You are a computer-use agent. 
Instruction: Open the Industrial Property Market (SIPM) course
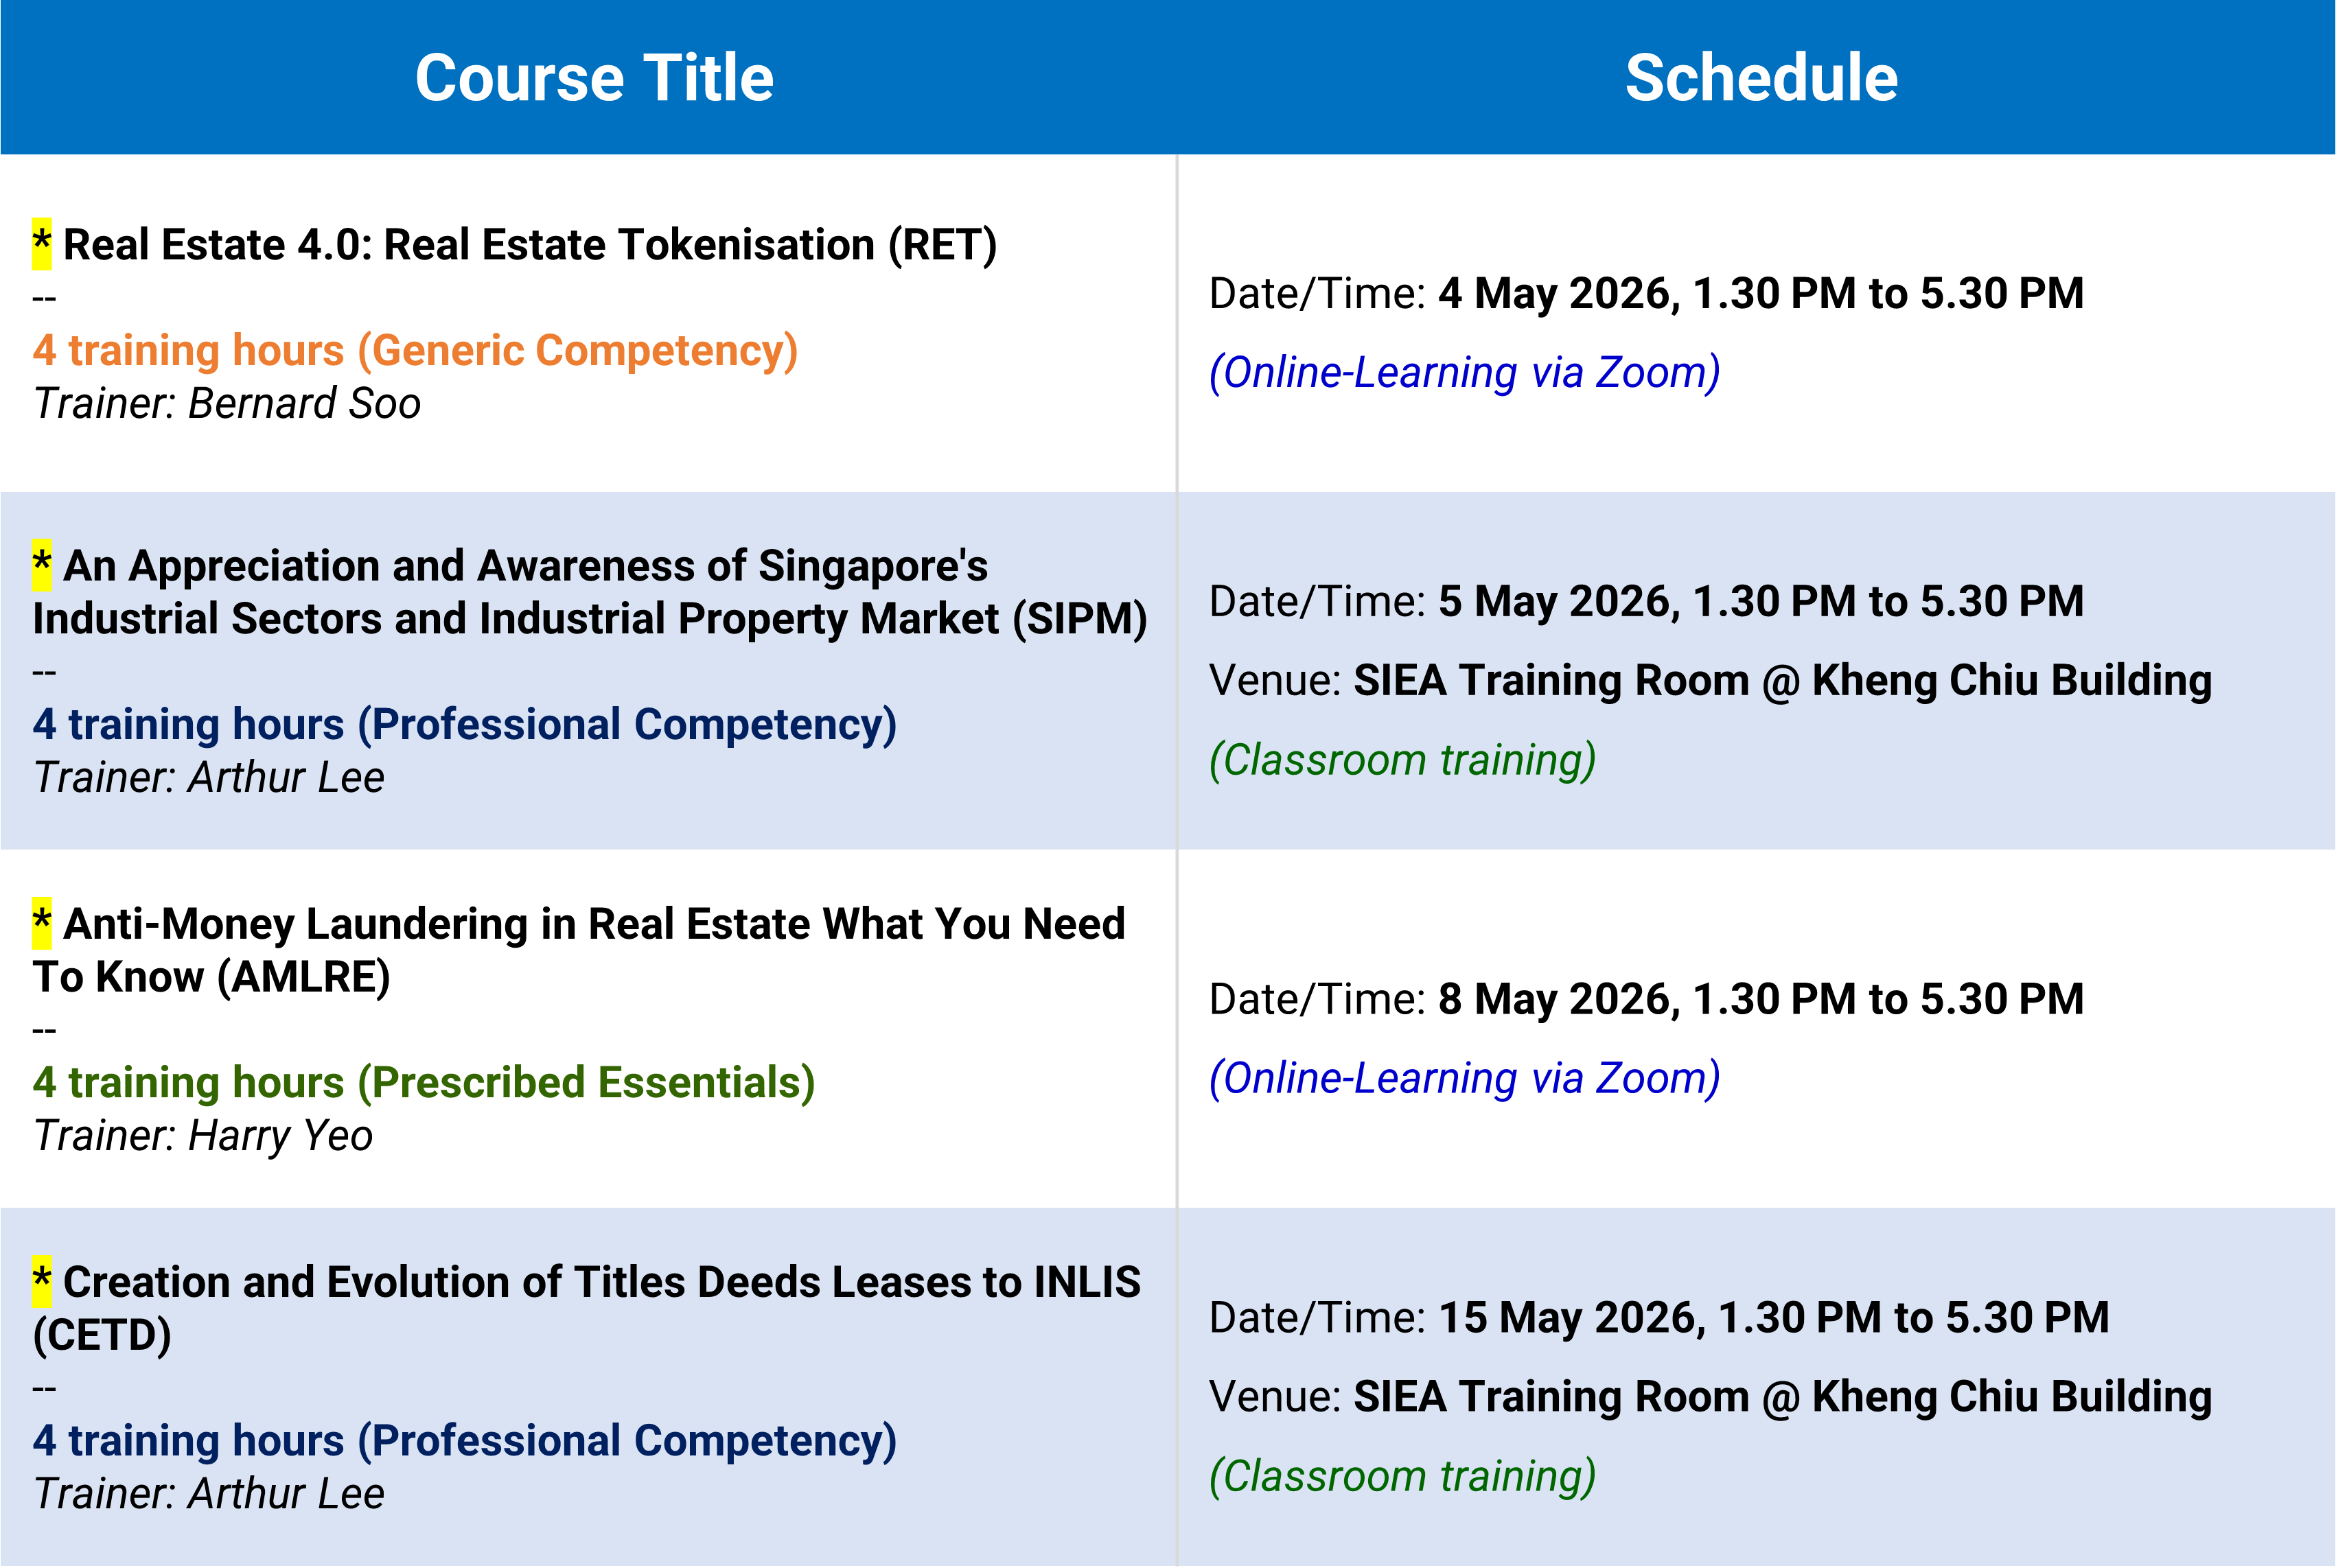coord(589,619)
